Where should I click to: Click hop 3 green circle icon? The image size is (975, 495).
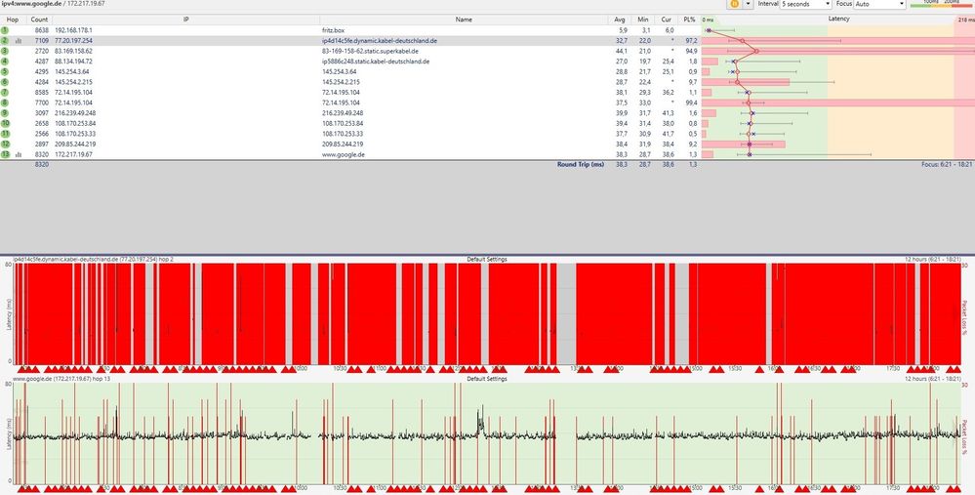click(x=5, y=51)
